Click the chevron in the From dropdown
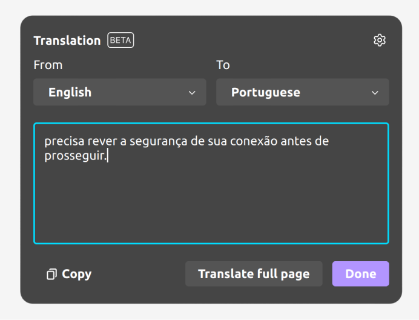The height and width of the screenshot is (320, 419). pyautogui.click(x=192, y=93)
